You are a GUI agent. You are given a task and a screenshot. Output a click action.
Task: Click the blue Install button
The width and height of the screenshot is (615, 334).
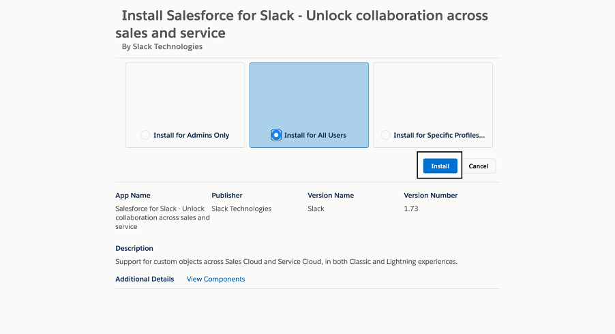click(x=440, y=166)
